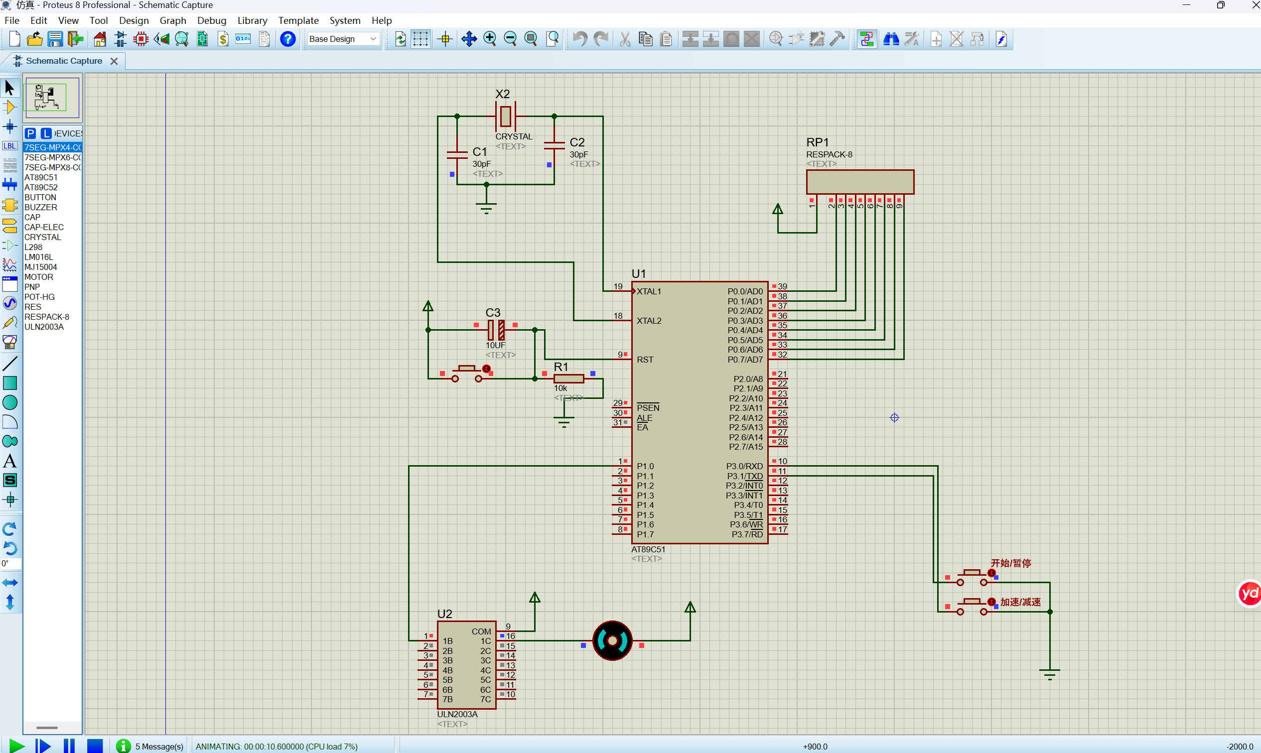
Task: Toggle the wire autorouter
Action: coord(866,39)
